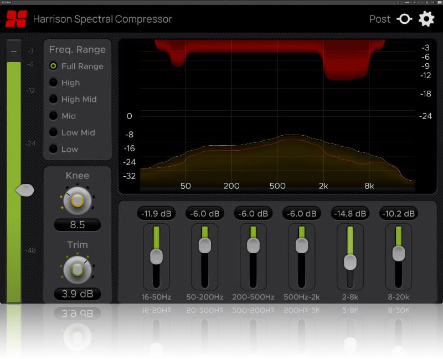Viewport: 443px width, 359px height.
Task: Click the Trim rotary knob
Action: tap(77, 270)
